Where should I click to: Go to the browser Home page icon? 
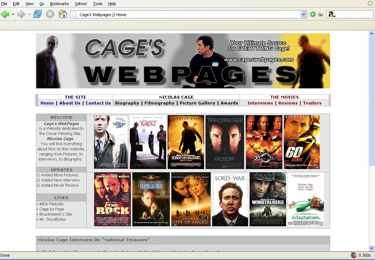(x=63, y=14)
